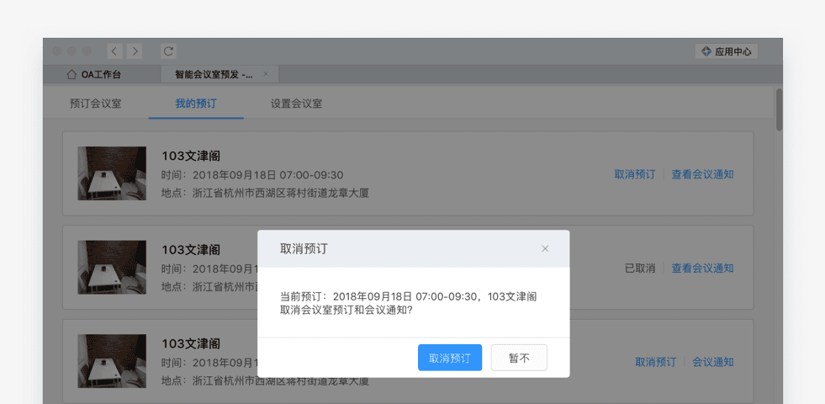Go to OA工作台 home tab
The width and height of the screenshot is (825, 404).
93,74
